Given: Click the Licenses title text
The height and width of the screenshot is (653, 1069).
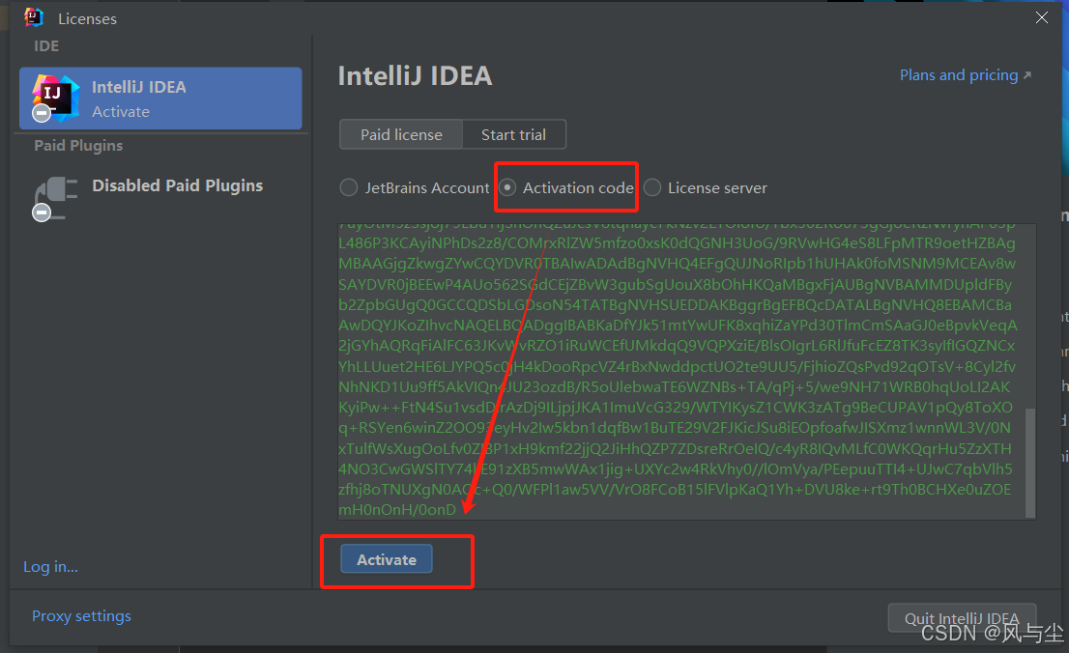Looking at the screenshot, I should [x=87, y=18].
